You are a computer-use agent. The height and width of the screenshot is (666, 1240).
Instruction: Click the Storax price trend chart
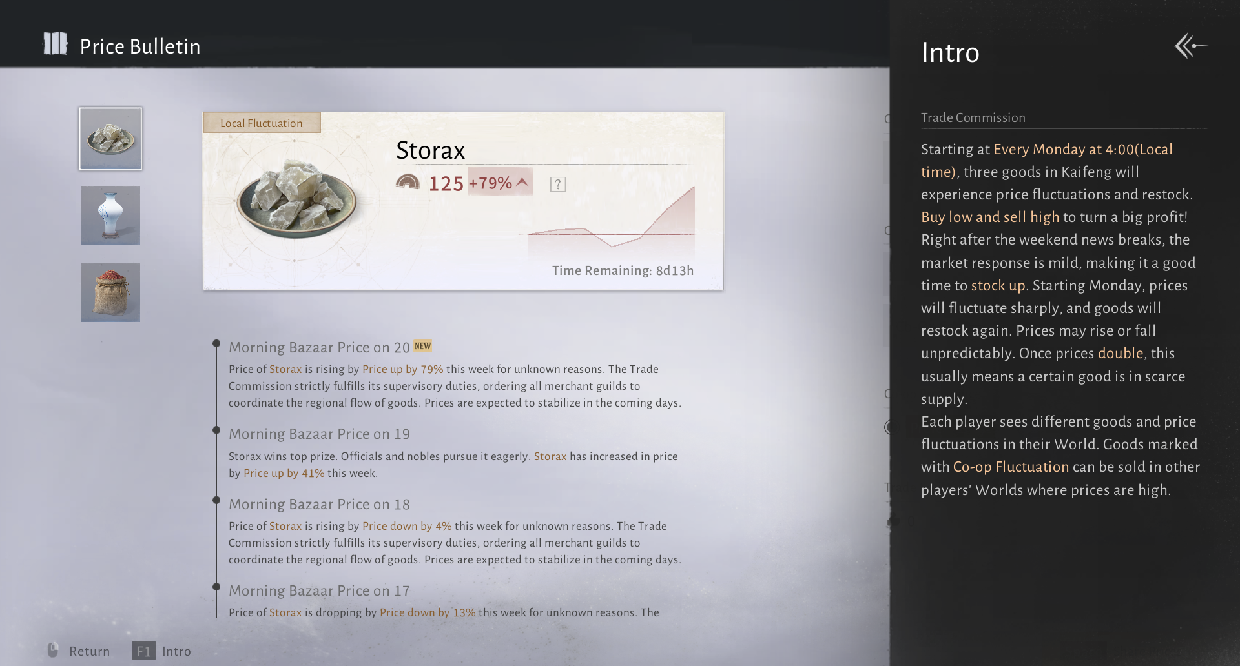click(x=611, y=223)
